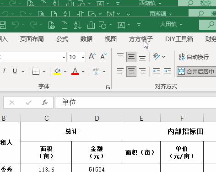Open the font name dropdown arrow
Image resolution: width=216 pixels, height=172 pixels.
64,57
